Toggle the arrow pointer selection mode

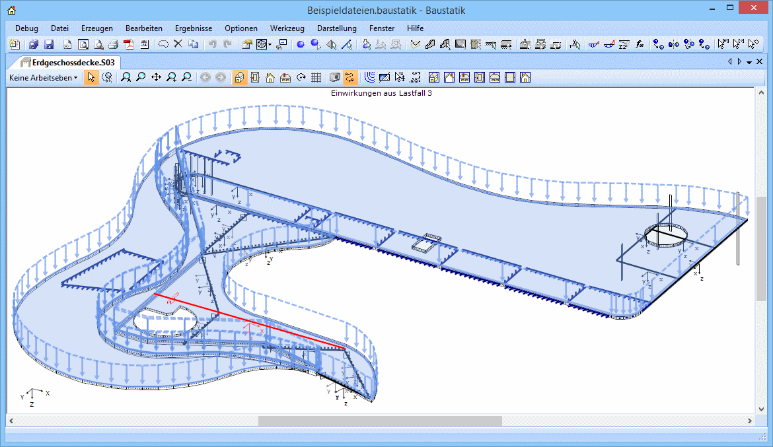[91, 77]
